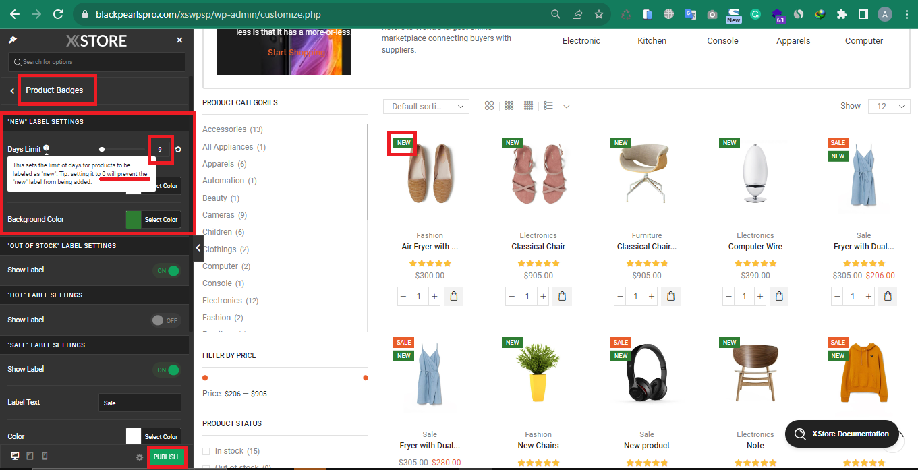The image size is (918, 470).
Task: Click green background color swatch
Action: pyautogui.click(x=134, y=220)
